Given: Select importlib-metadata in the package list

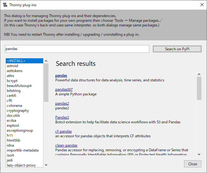Looking at the screenshot, I should (x=25, y=150).
